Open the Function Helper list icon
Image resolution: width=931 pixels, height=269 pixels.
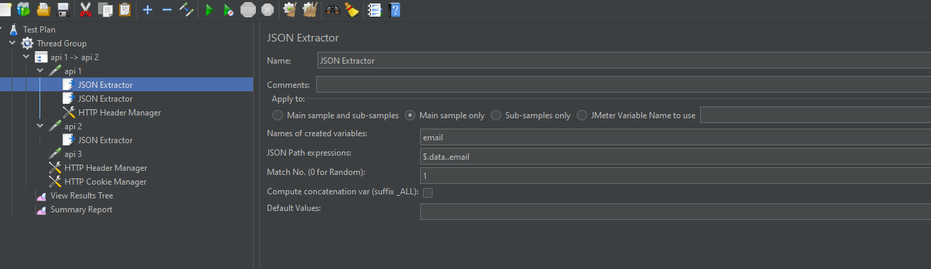(x=374, y=10)
